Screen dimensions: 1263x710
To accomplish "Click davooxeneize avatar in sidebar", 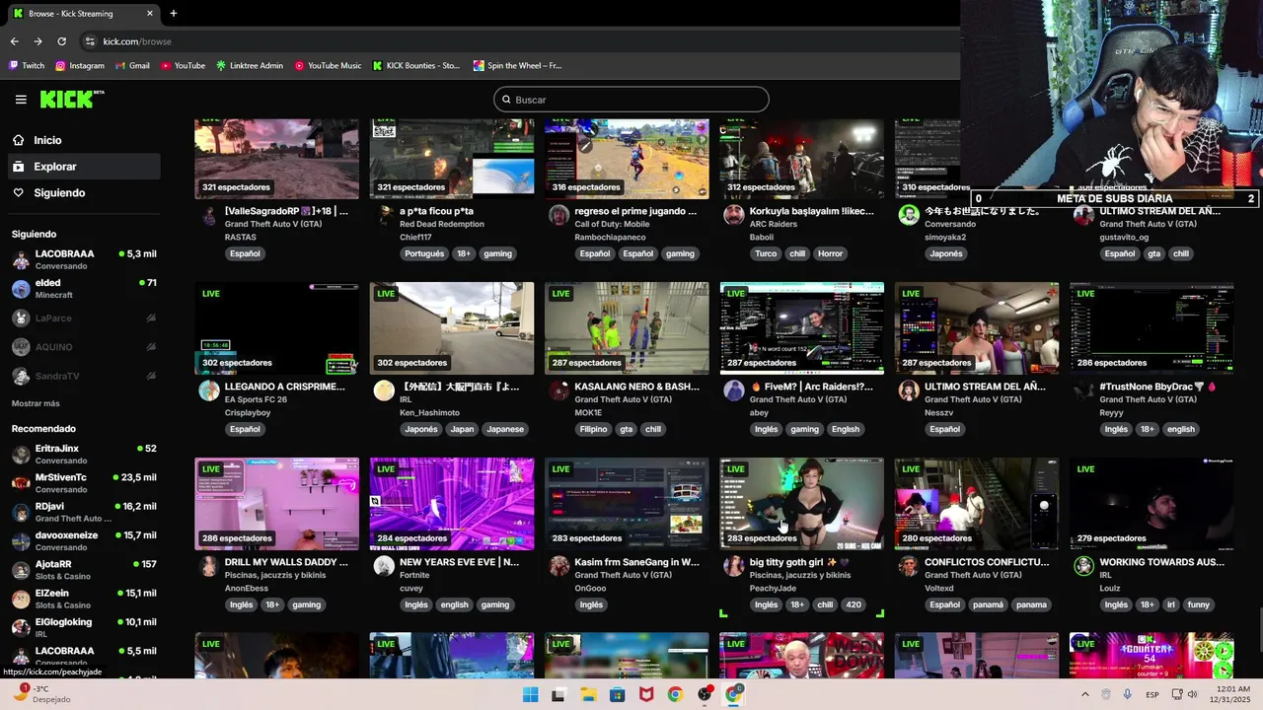I will 21,541.
